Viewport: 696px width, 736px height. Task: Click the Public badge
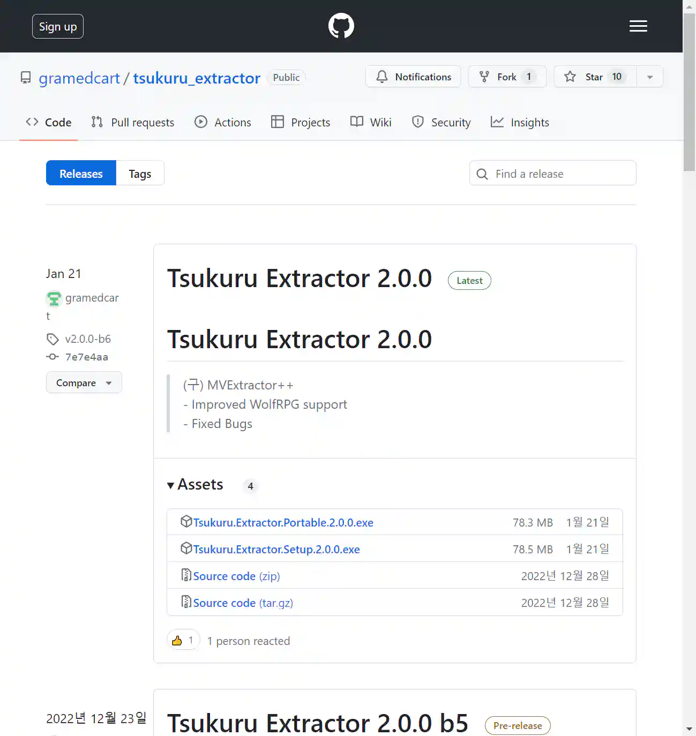(x=286, y=77)
